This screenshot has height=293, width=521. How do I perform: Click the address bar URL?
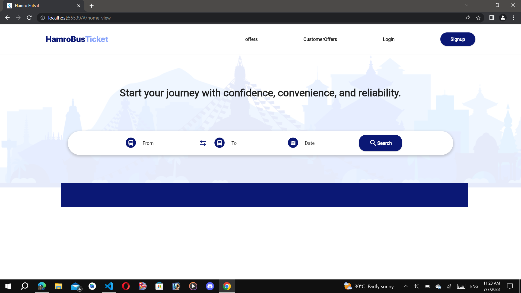(79, 18)
